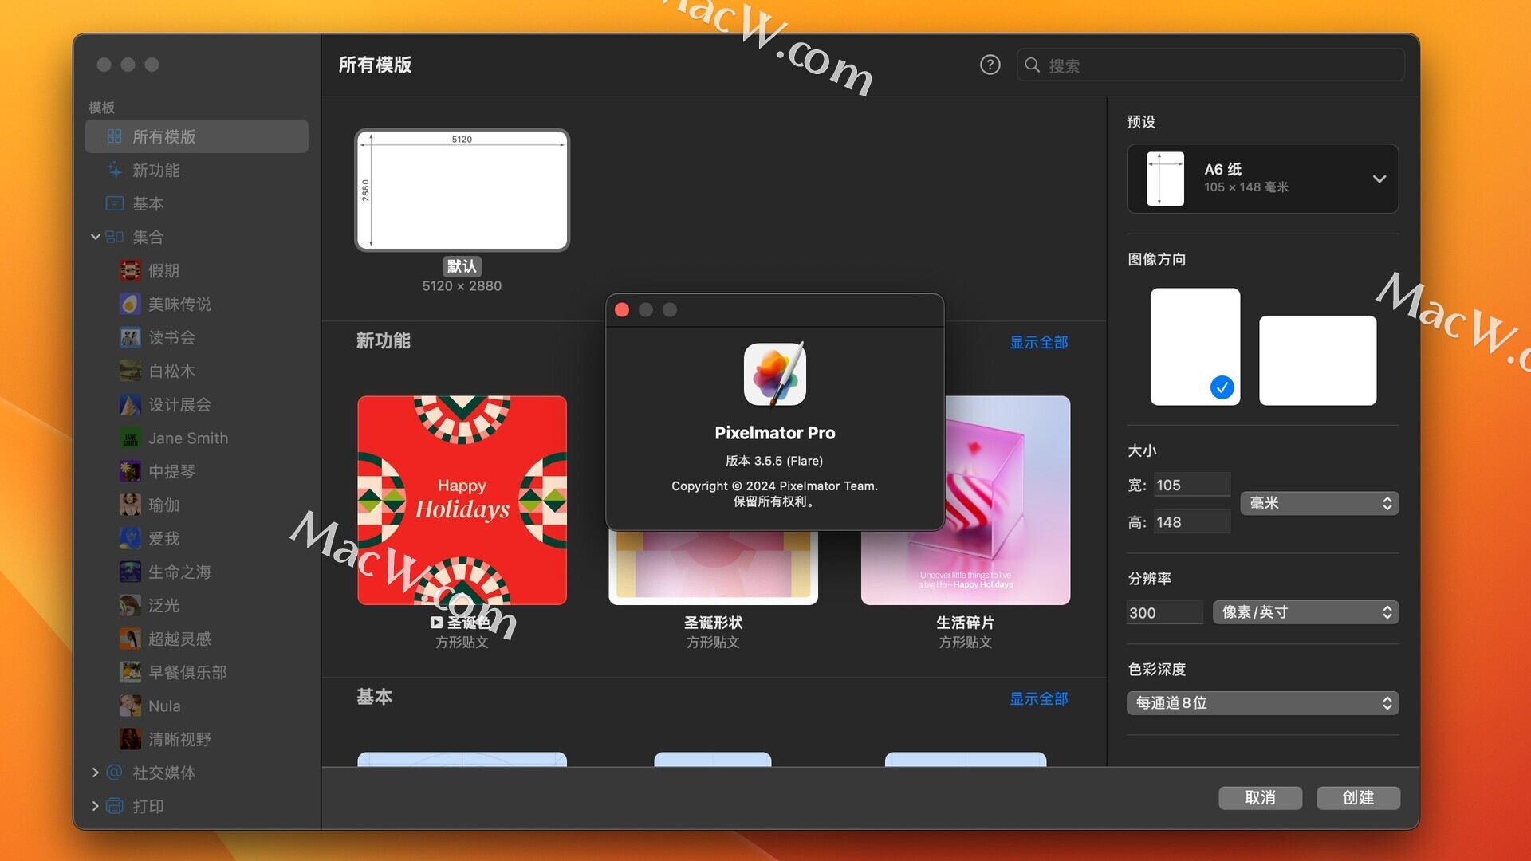Select 所有模版 in the sidebar

coord(196,136)
